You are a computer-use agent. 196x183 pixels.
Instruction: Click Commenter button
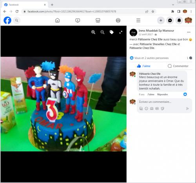(x=178, y=66)
